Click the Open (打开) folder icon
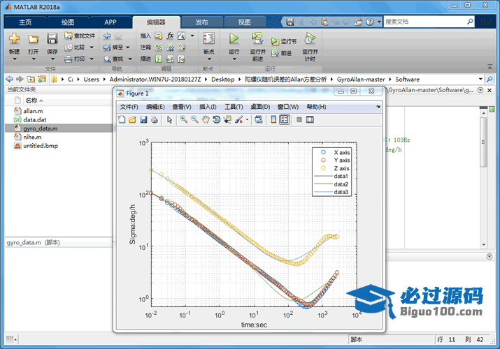The width and height of the screenshot is (500, 349). [x=33, y=38]
